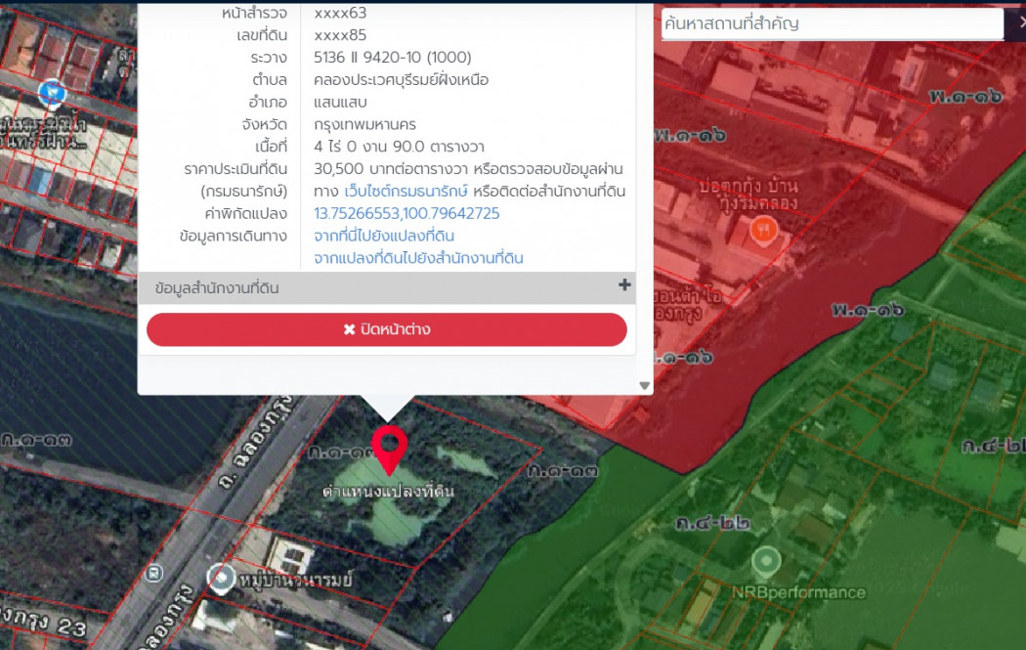Click the scroll-down arrow of the popup

644,386
